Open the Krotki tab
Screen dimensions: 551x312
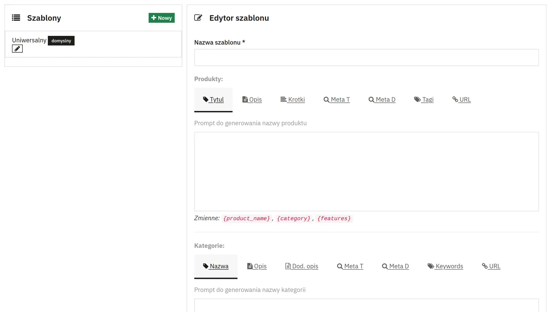coord(292,100)
